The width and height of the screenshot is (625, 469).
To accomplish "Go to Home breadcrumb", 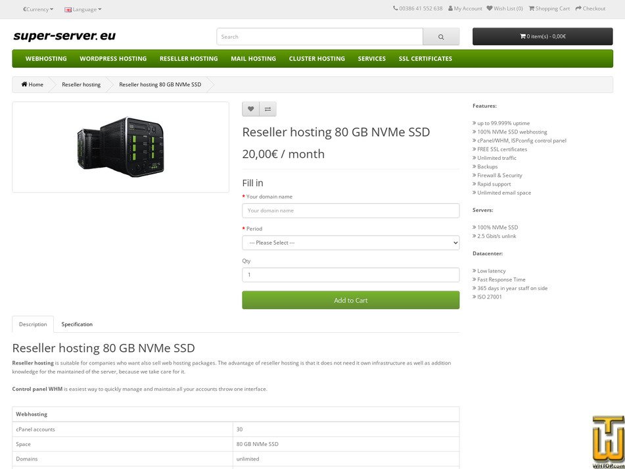I will point(32,85).
